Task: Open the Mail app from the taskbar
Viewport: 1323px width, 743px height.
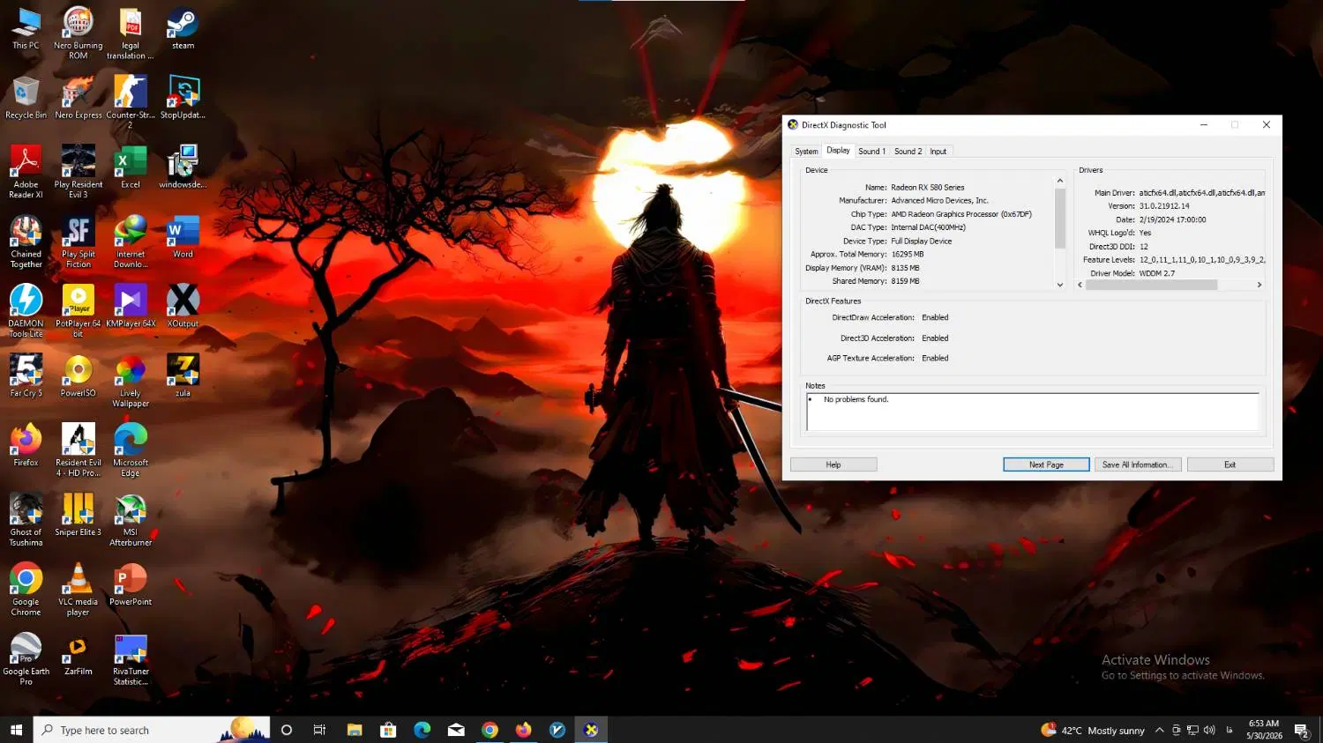Action: pyautogui.click(x=456, y=730)
